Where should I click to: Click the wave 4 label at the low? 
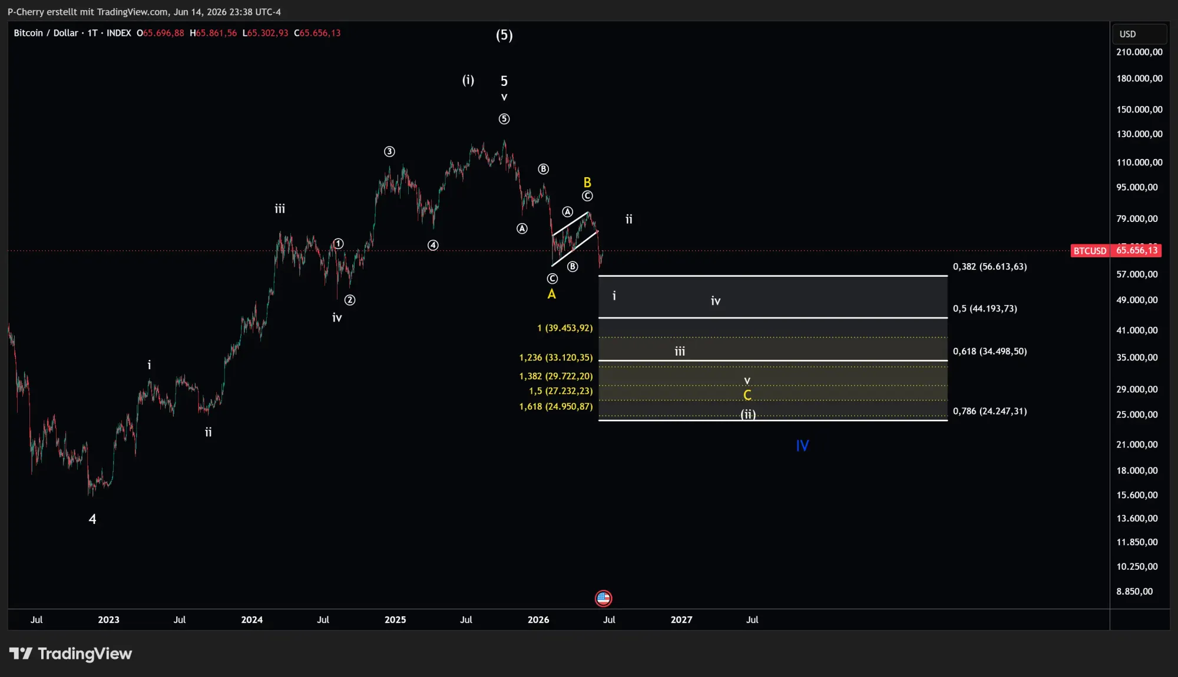[x=92, y=519]
